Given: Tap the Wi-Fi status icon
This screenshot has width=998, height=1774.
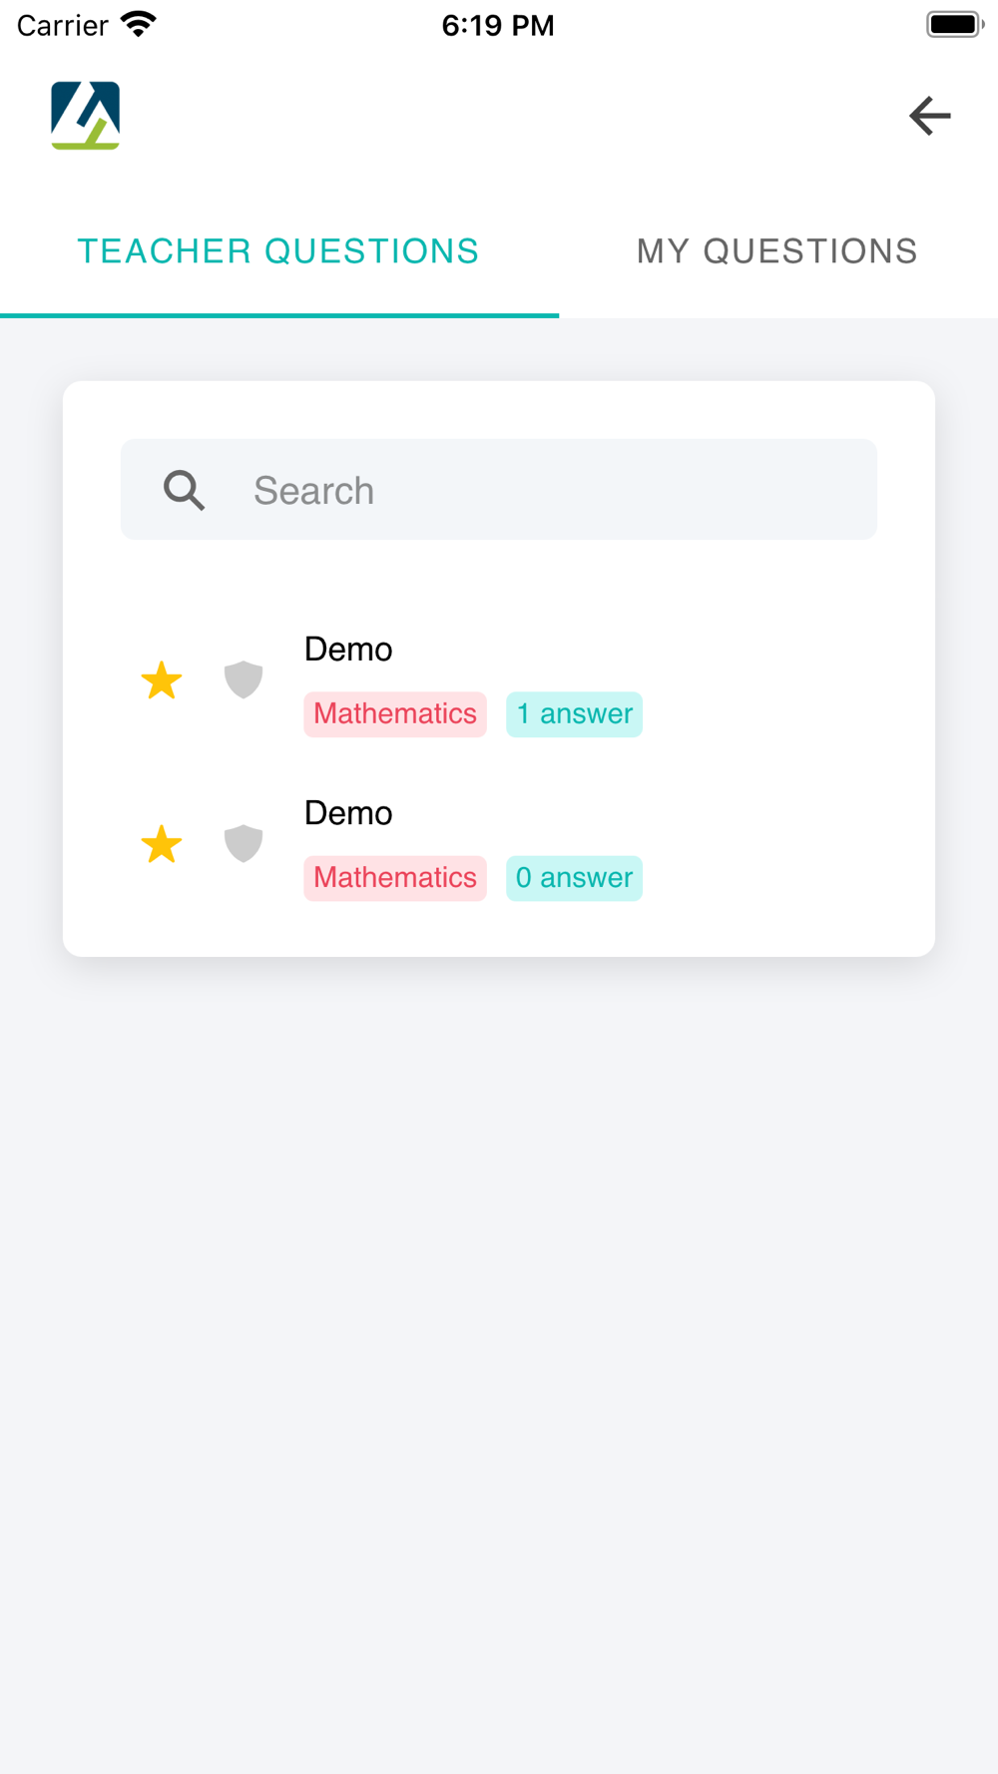Looking at the screenshot, I should pos(139,24).
